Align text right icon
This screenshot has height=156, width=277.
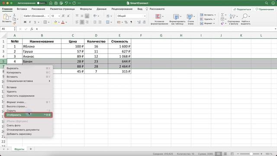(87, 22)
